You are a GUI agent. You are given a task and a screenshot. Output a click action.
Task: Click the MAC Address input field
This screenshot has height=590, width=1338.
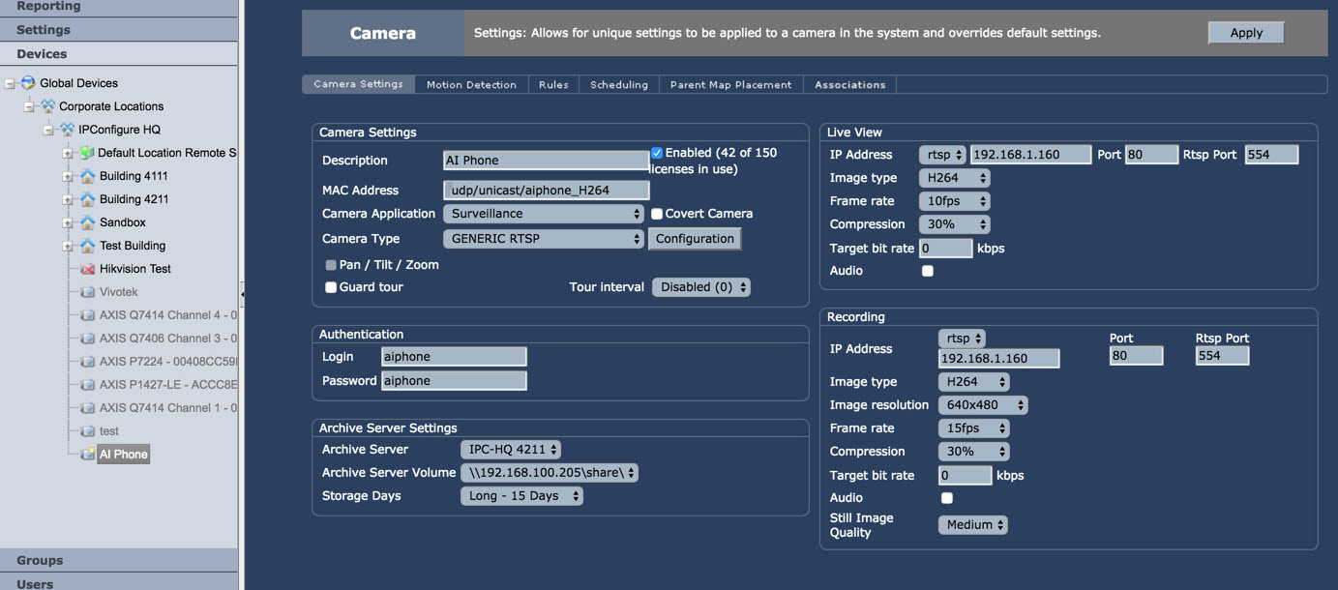click(547, 191)
